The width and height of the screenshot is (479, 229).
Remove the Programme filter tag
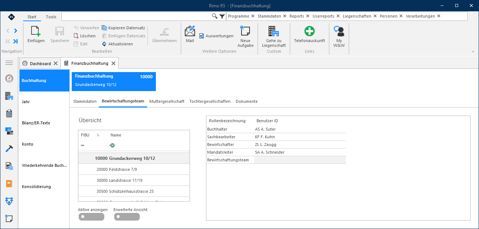(x=253, y=16)
